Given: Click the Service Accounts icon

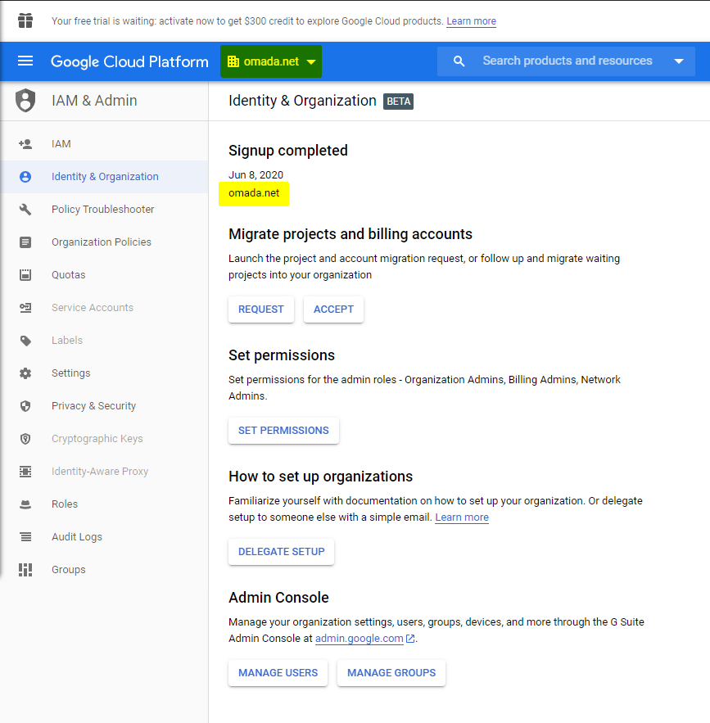Looking at the screenshot, I should (25, 308).
